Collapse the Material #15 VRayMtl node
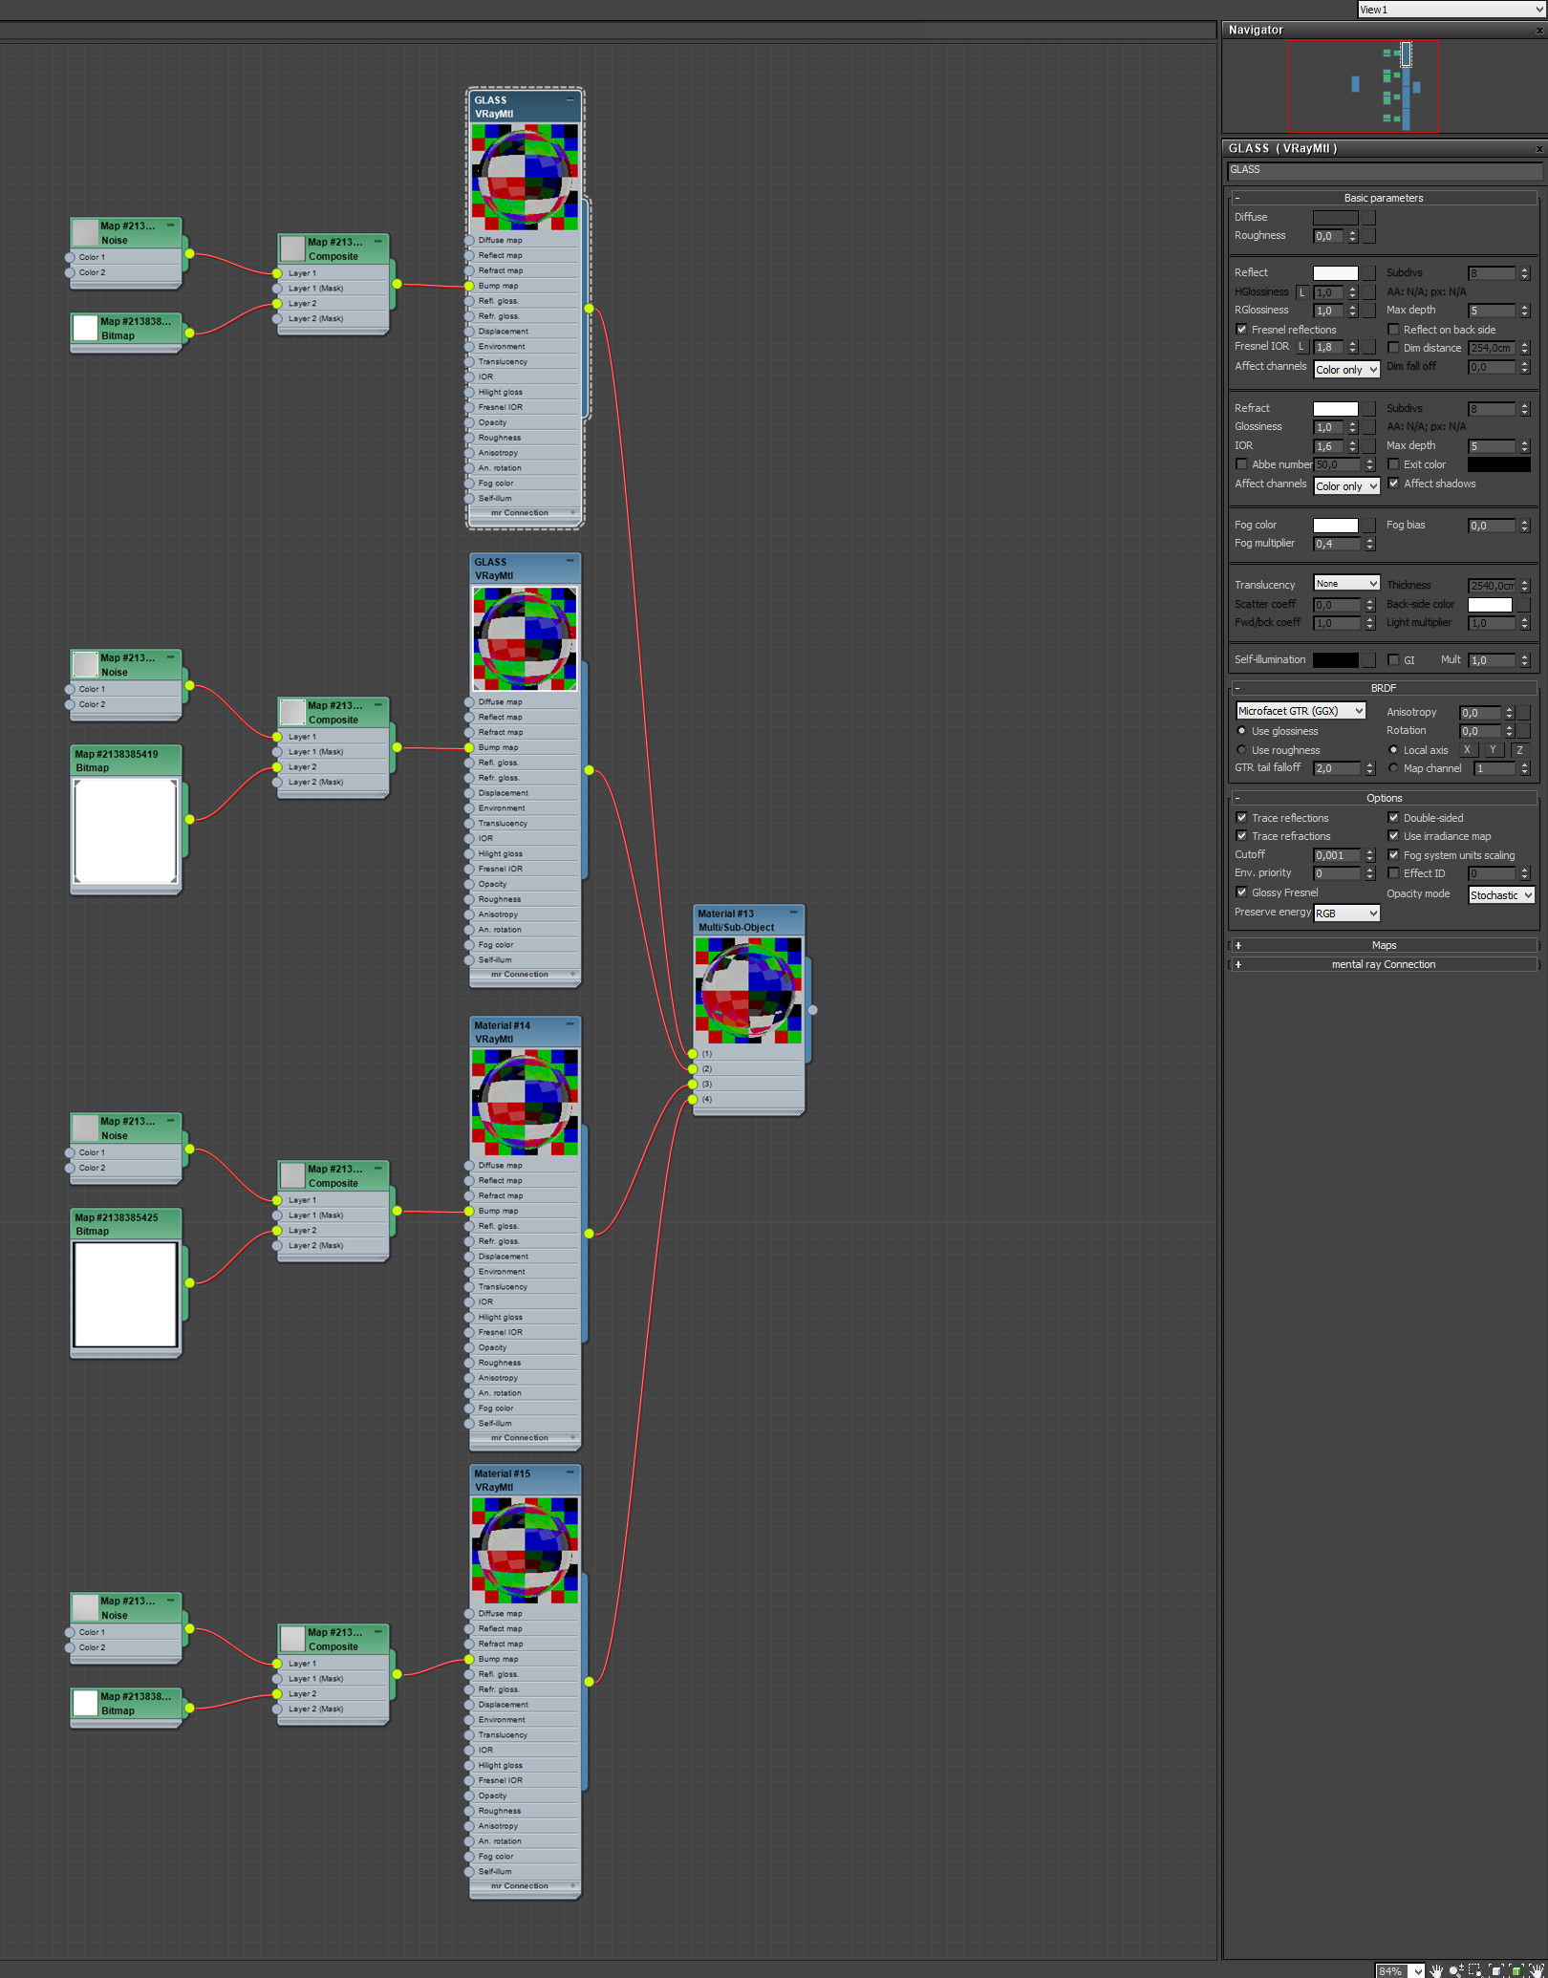The image size is (1548, 1978). tap(570, 1473)
